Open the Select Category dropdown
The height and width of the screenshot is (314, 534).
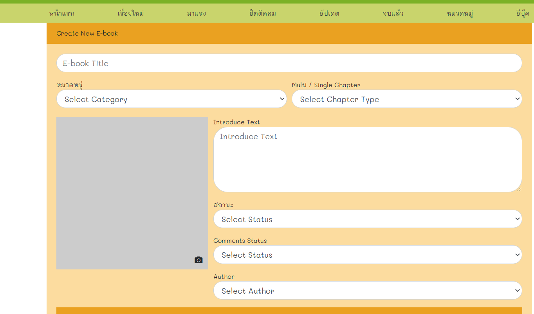(171, 99)
